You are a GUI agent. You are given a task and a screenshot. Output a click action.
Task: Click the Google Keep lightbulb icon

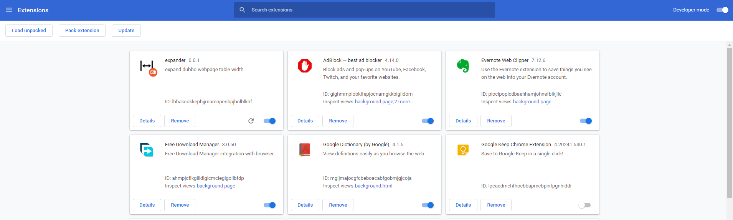pyautogui.click(x=463, y=150)
